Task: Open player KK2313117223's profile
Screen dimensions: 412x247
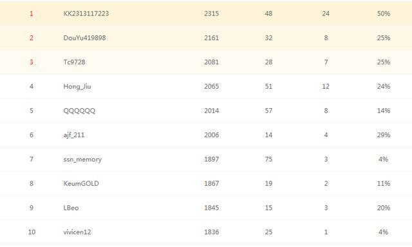Action: (x=86, y=14)
